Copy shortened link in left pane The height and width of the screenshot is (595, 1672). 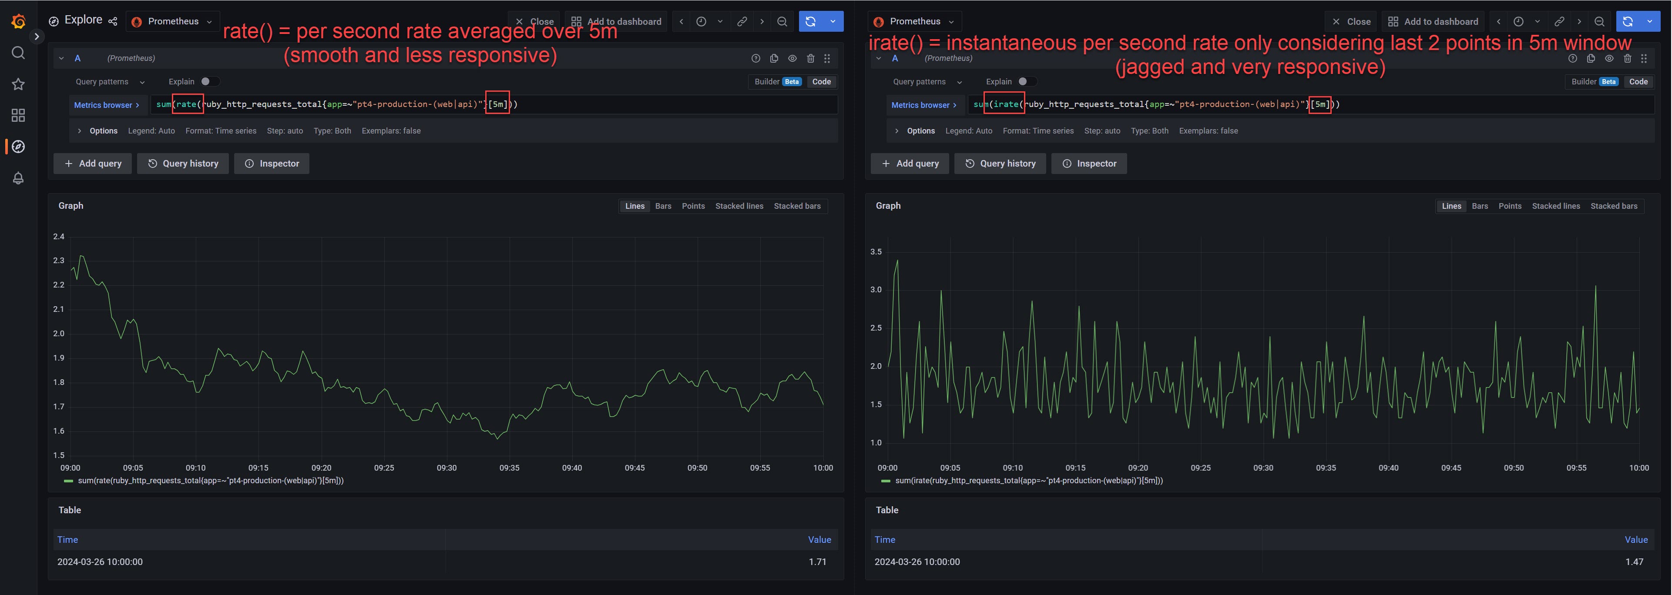point(742,21)
